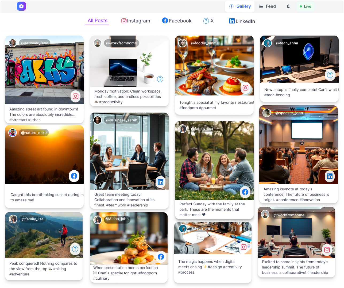This screenshot has width=344, height=288.
Task: Switch to the Feed view
Action: pyautogui.click(x=267, y=6)
